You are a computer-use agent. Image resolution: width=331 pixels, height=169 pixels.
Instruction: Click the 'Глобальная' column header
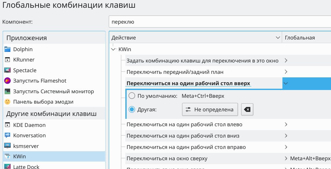[x=306, y=38]
